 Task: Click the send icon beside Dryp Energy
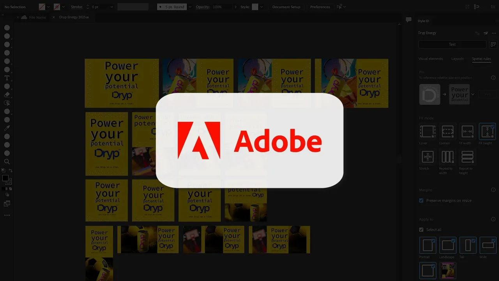pos(486,33)
